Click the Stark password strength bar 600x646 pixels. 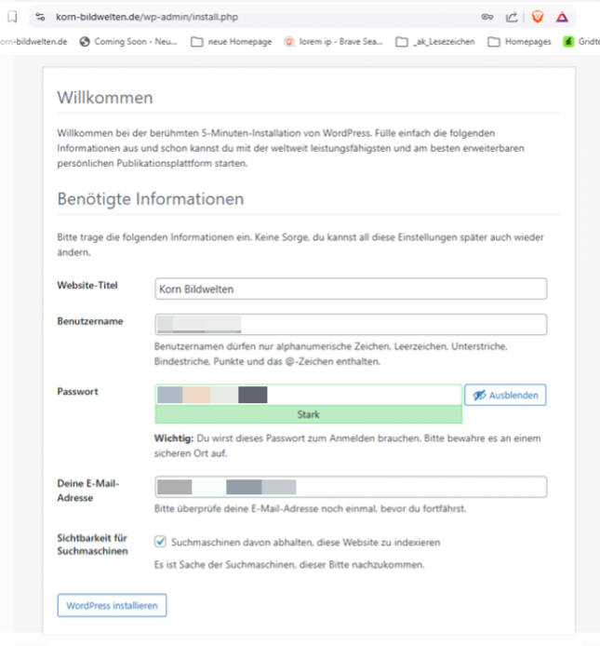(x=309, y=414)
